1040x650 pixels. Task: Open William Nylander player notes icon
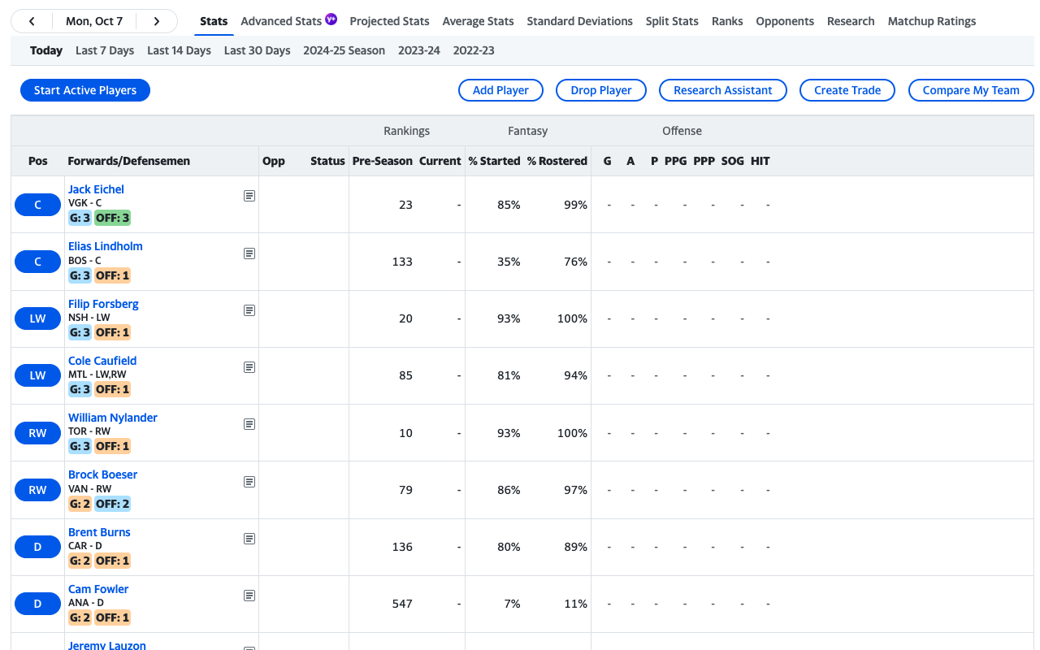tap(249, 424)
